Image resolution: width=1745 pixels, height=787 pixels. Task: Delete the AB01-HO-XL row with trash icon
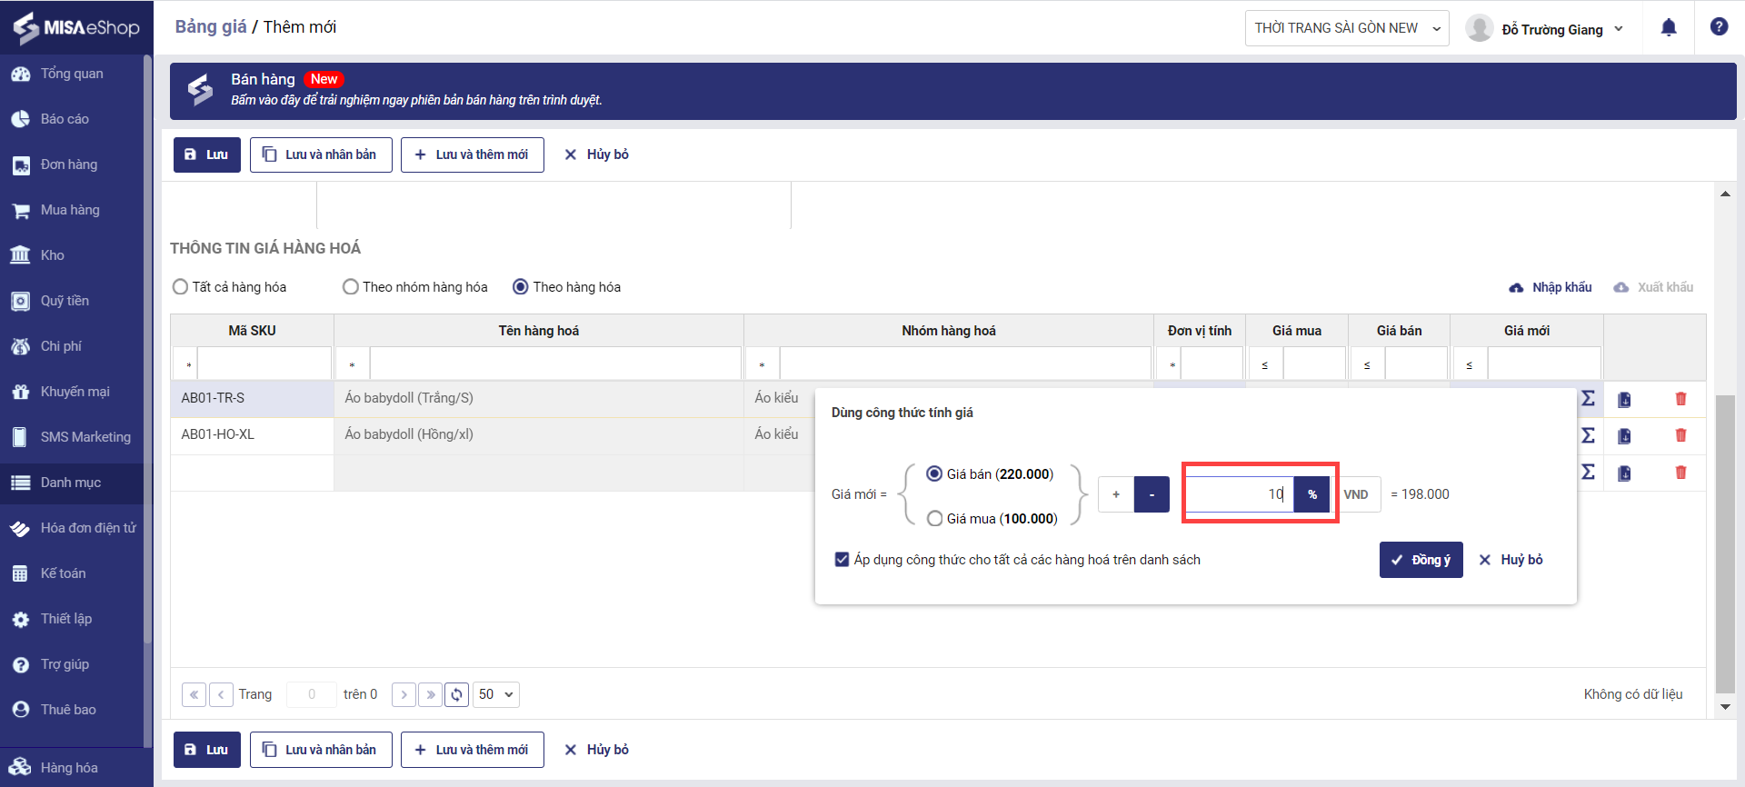coord(1680,435)
